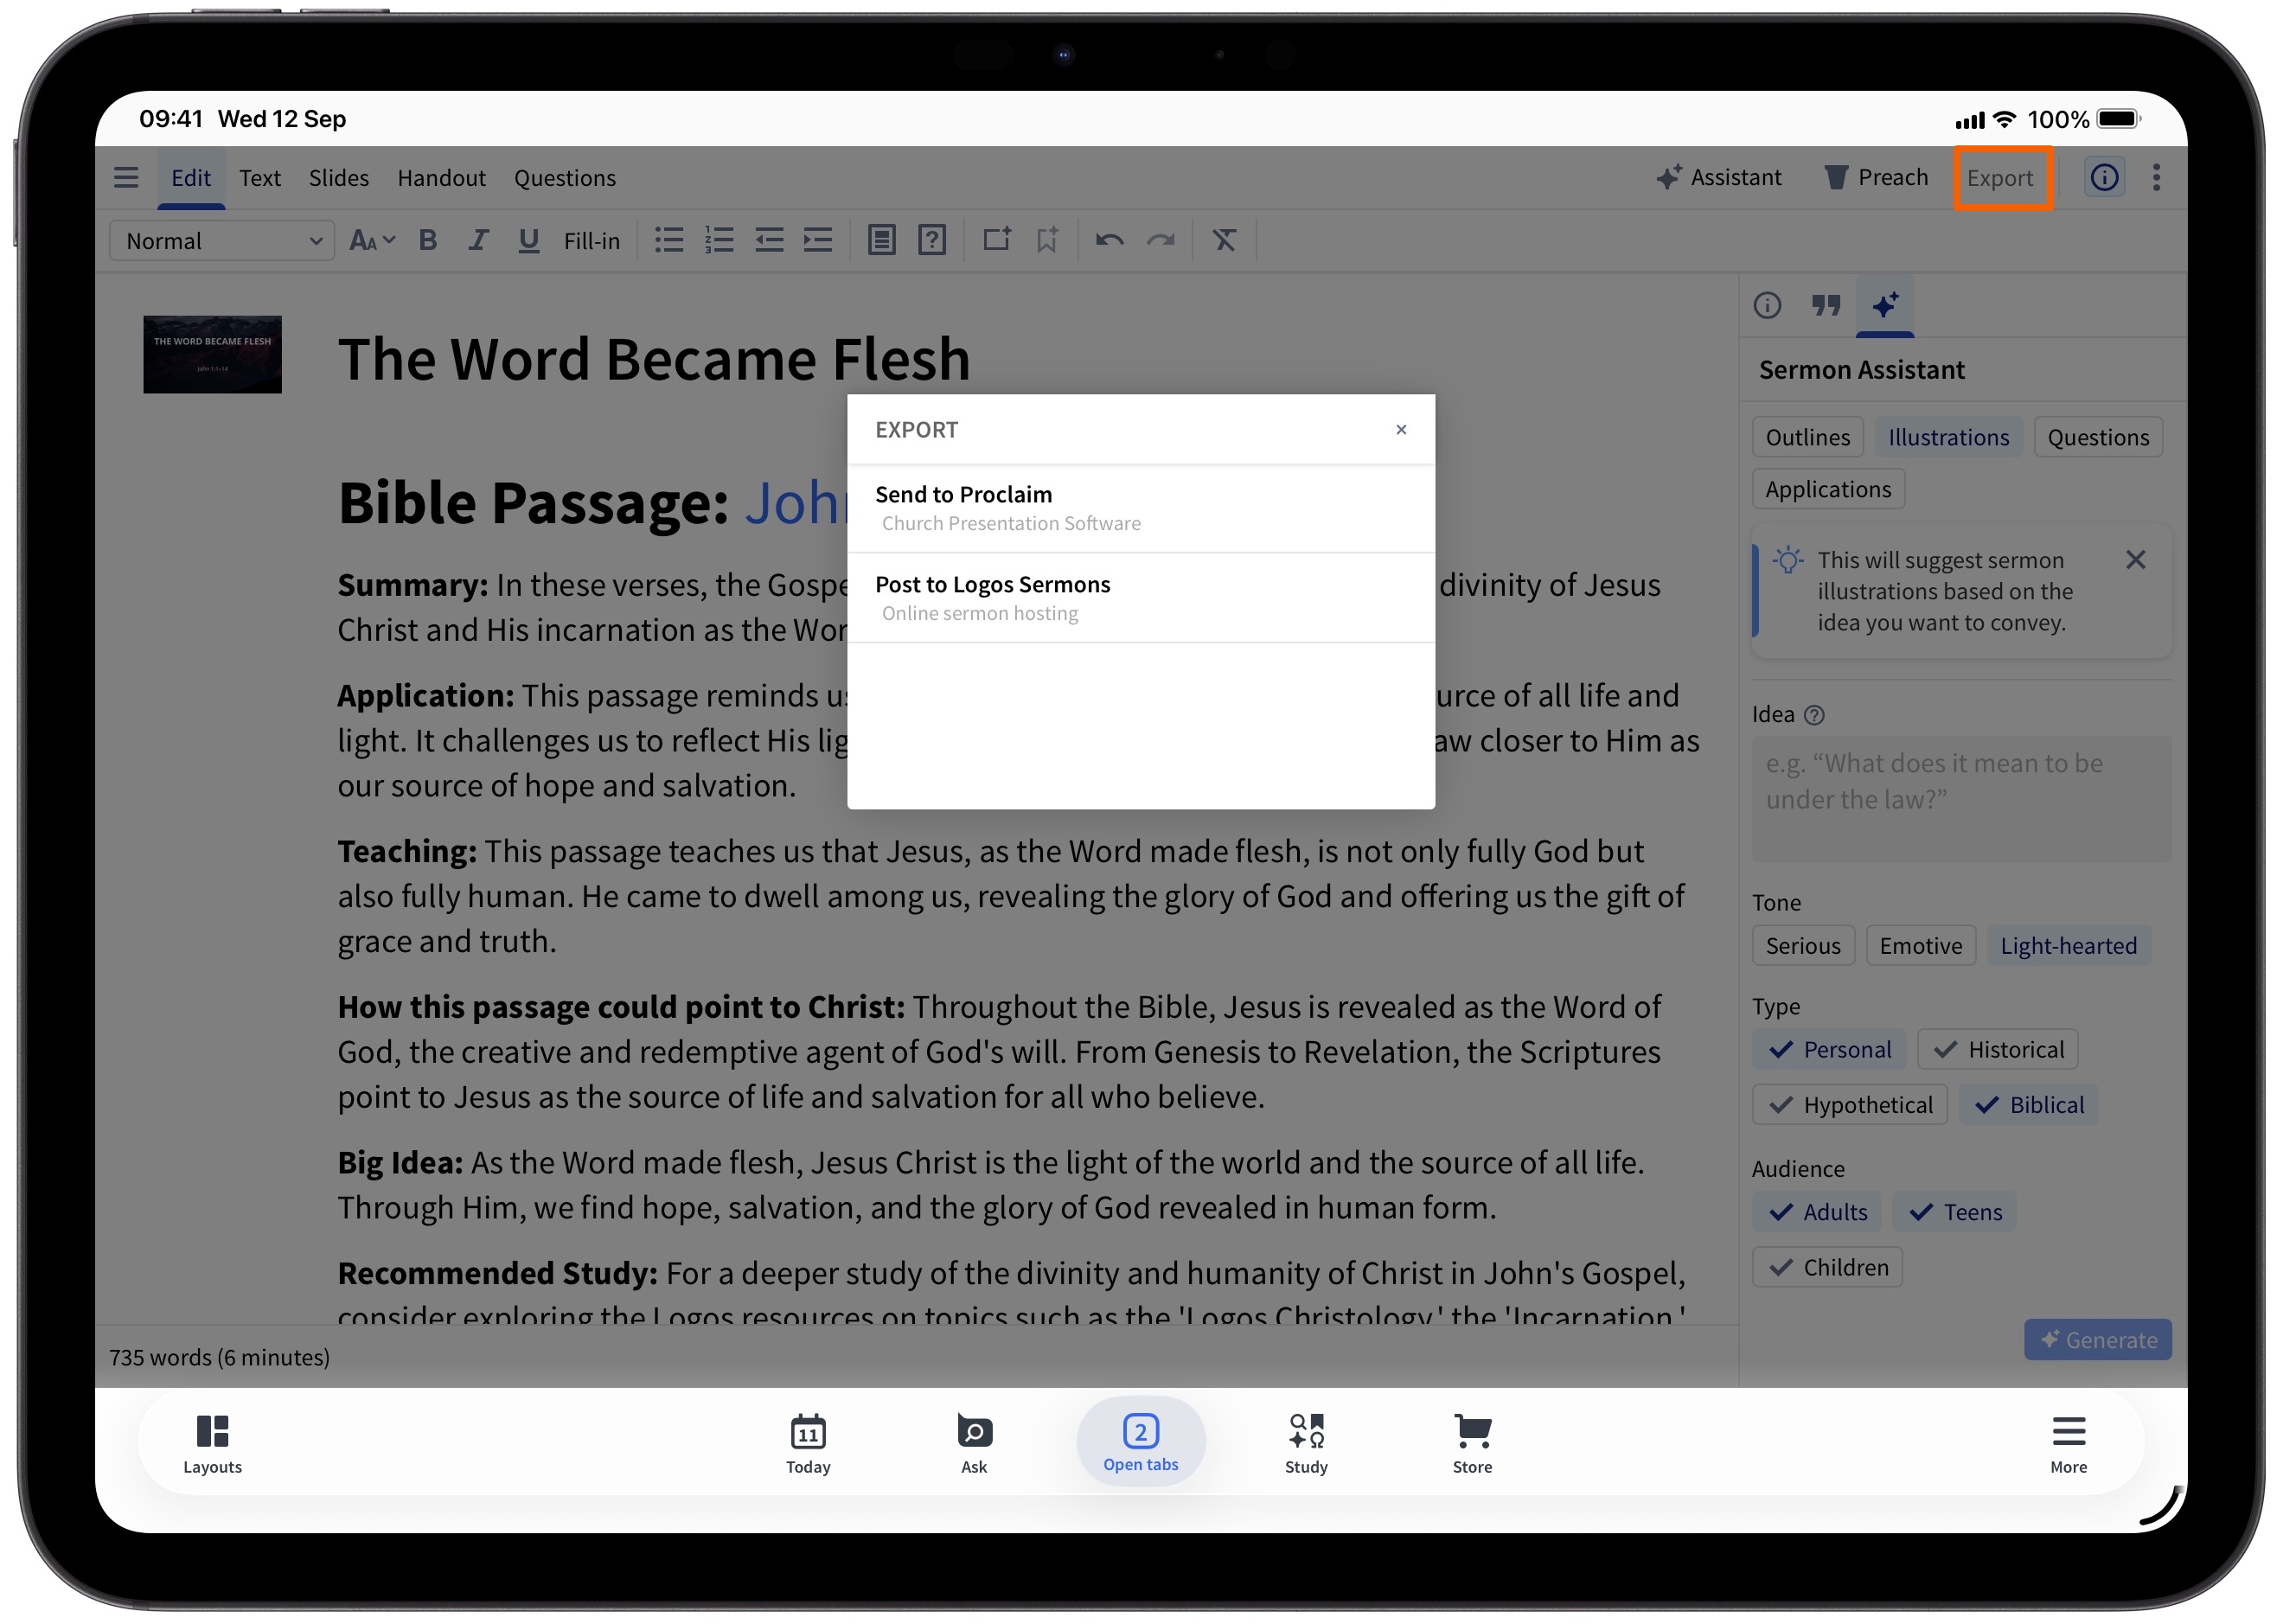Toggle the Hypothetical illustration type

pyautogui.click(x=1849, y=1105)
